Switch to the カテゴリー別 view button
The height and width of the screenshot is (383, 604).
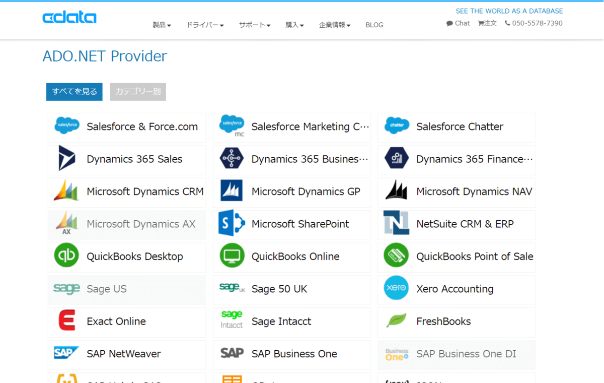point(138,92)
